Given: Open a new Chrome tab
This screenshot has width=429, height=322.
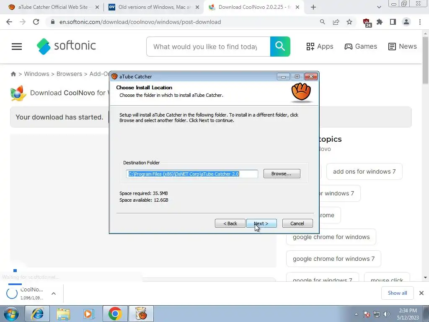Looking at the screenshot, I should click(313, 8).
